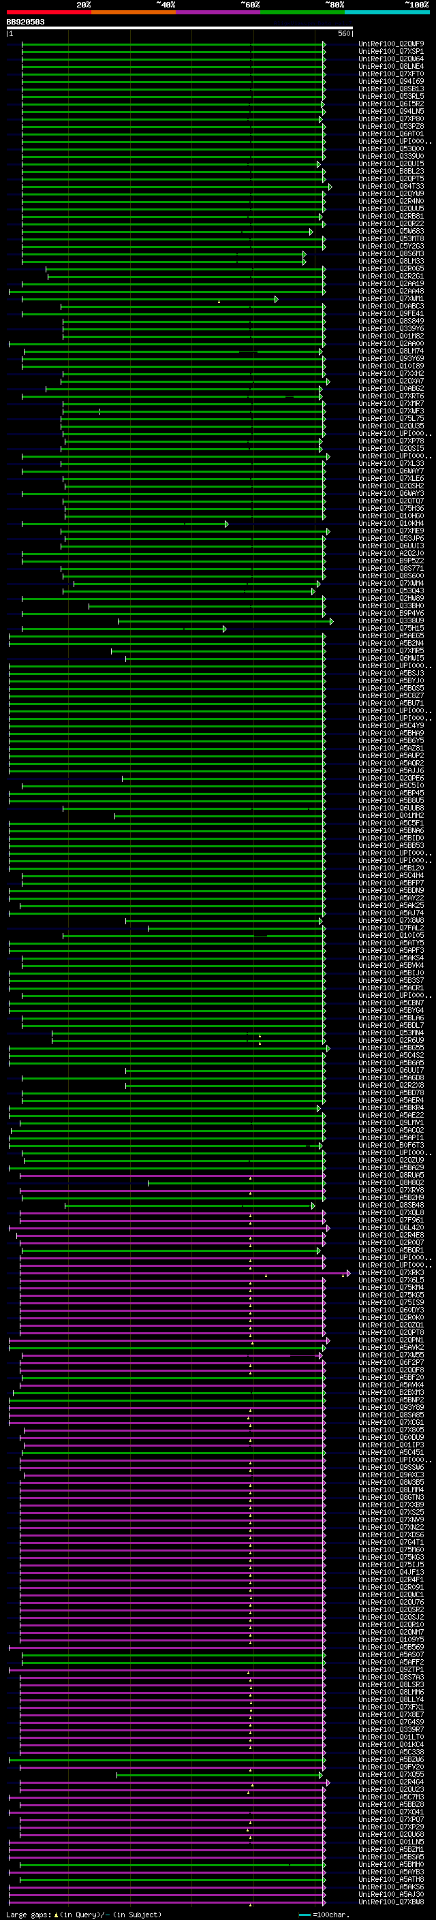Image resolution: width=436 pixels, height=1920 pixels.
Task: Select the UniRef100_Q4JF13 label
Action: pos(391,1573)
